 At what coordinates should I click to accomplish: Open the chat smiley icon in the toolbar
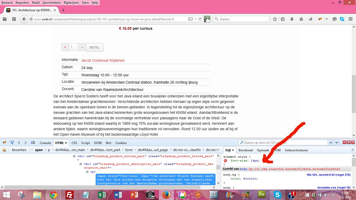tap(335, 19)
